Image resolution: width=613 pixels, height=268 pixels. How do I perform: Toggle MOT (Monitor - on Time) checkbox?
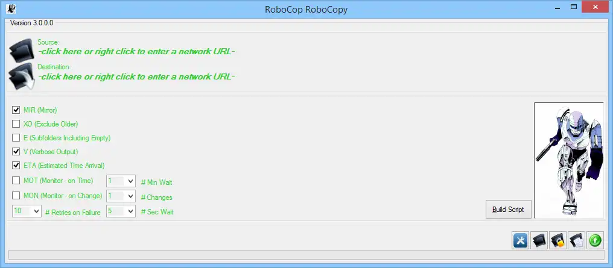point(16,181)
